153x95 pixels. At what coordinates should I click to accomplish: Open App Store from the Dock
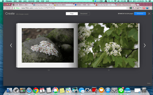(108, 90)
